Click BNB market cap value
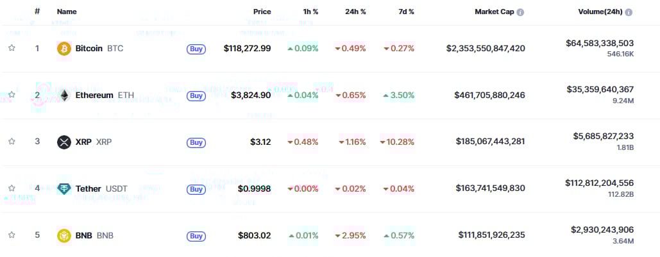The height and width of the screenshot is (257, 660). 491,235
